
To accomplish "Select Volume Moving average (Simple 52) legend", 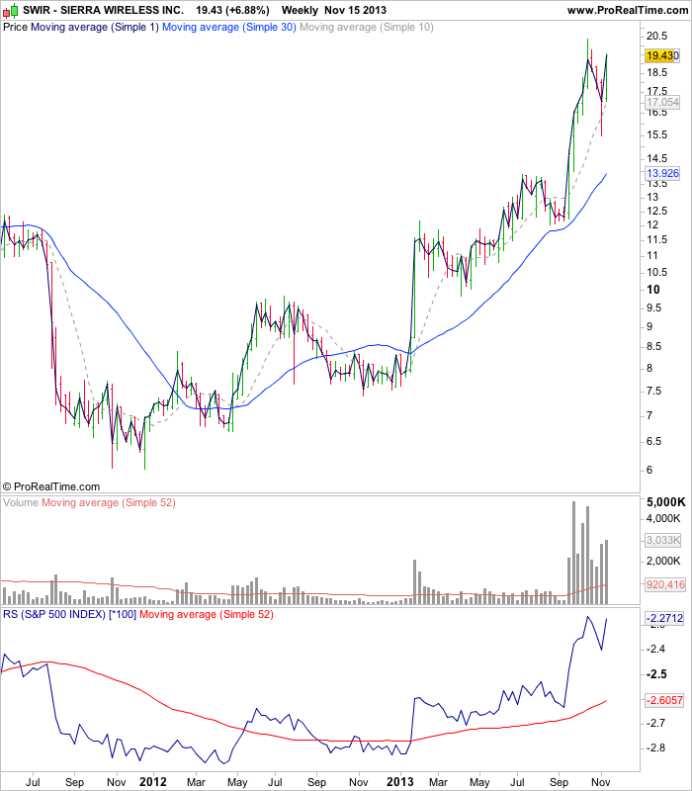I will pyautogui.click(x=109, y=502).
